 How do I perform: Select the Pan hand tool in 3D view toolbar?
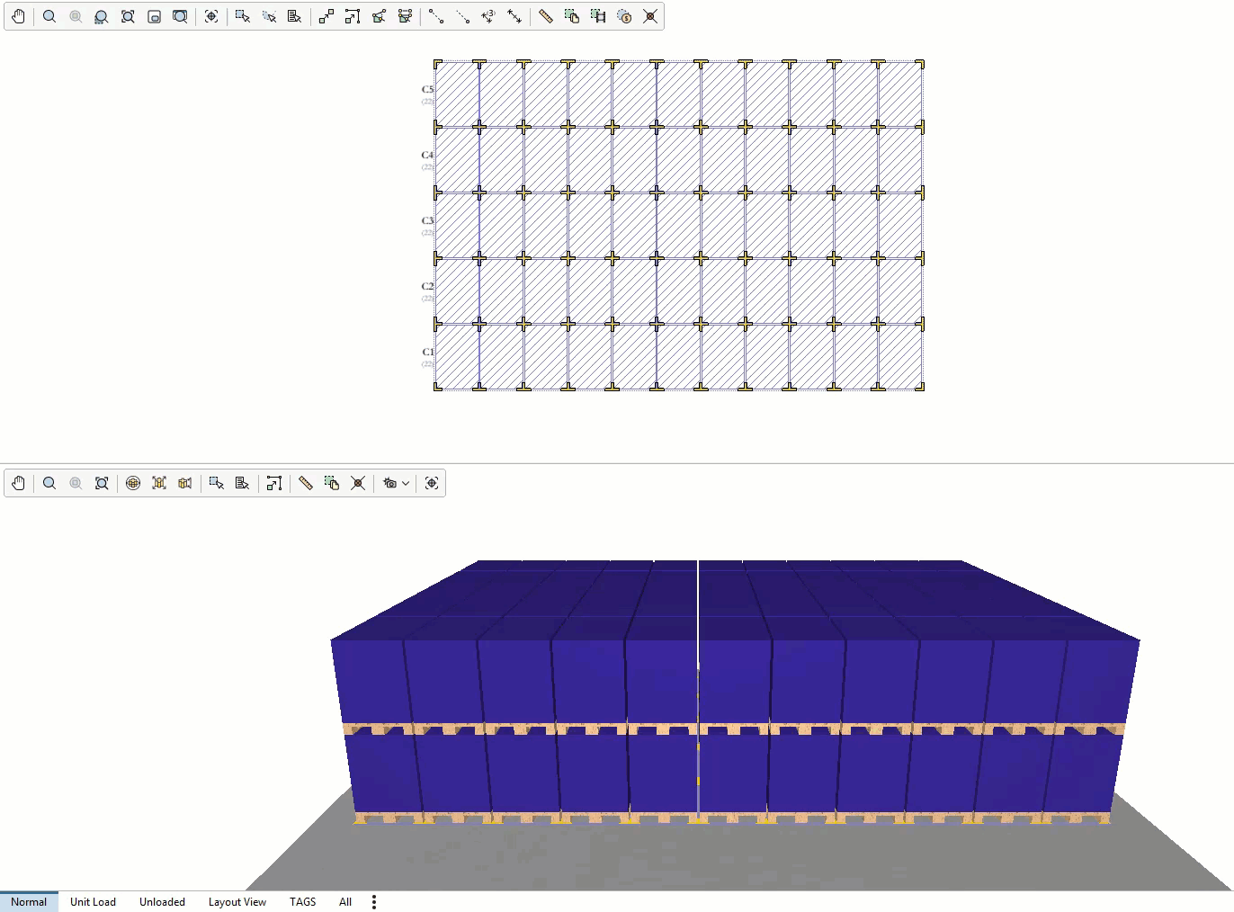[x=19, y=483]
